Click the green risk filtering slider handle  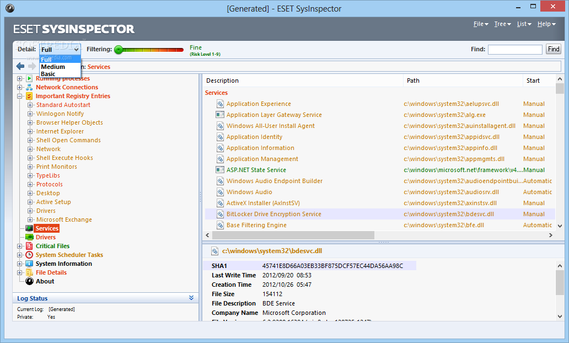click(119, 50)
